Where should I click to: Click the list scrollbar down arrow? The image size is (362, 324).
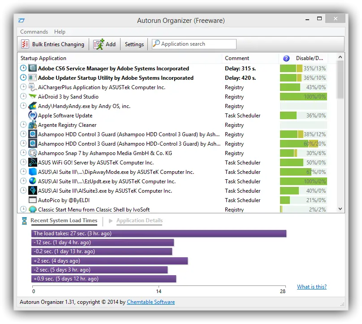340,209
